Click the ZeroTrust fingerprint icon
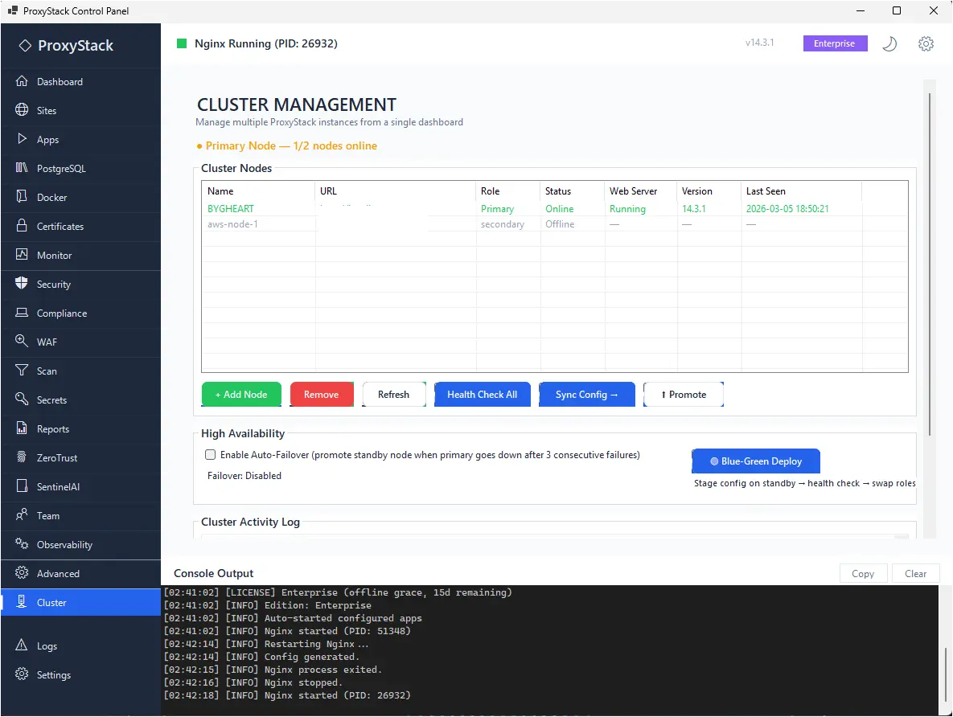Screen dimensions: 953x717 (22, 457)
